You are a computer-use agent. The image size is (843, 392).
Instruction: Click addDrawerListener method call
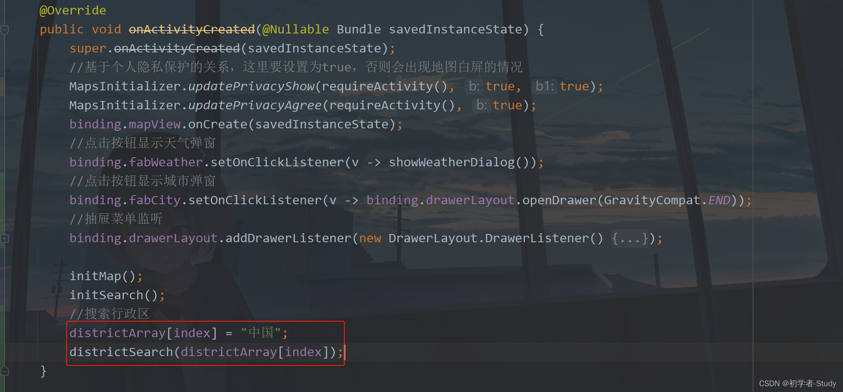pos(288,238)
